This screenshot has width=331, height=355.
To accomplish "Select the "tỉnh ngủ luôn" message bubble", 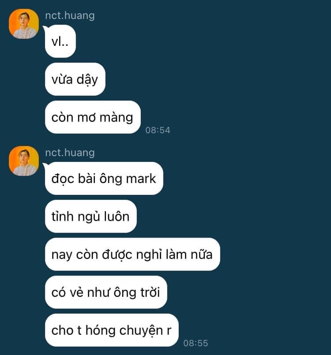I will coord(91,216).
